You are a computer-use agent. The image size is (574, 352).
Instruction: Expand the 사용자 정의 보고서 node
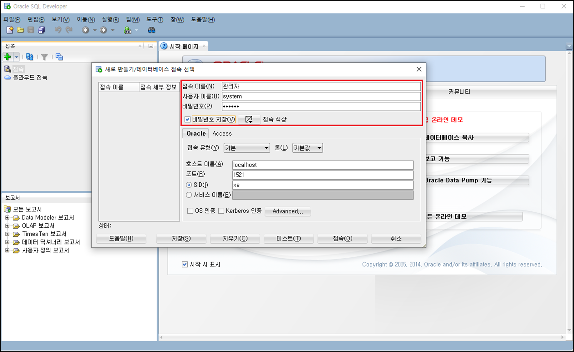tap(7, 250)
